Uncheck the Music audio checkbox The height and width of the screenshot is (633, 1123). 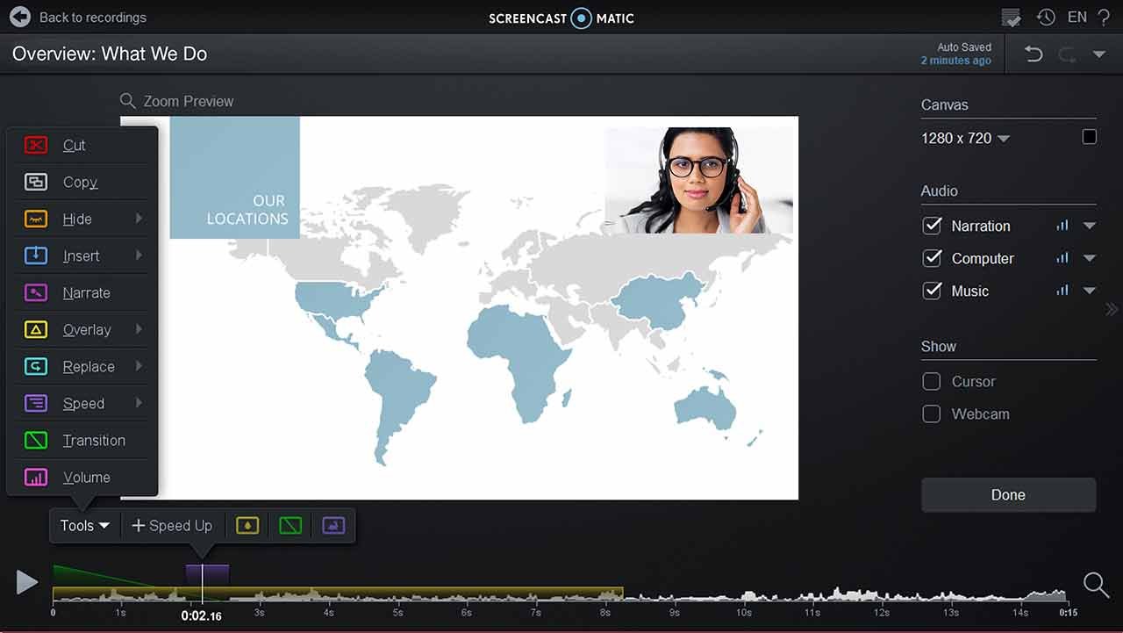[x=932, y=291]
